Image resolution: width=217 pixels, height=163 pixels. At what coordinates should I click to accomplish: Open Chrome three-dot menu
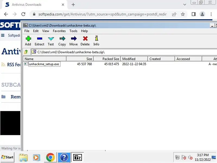point(211,14)
